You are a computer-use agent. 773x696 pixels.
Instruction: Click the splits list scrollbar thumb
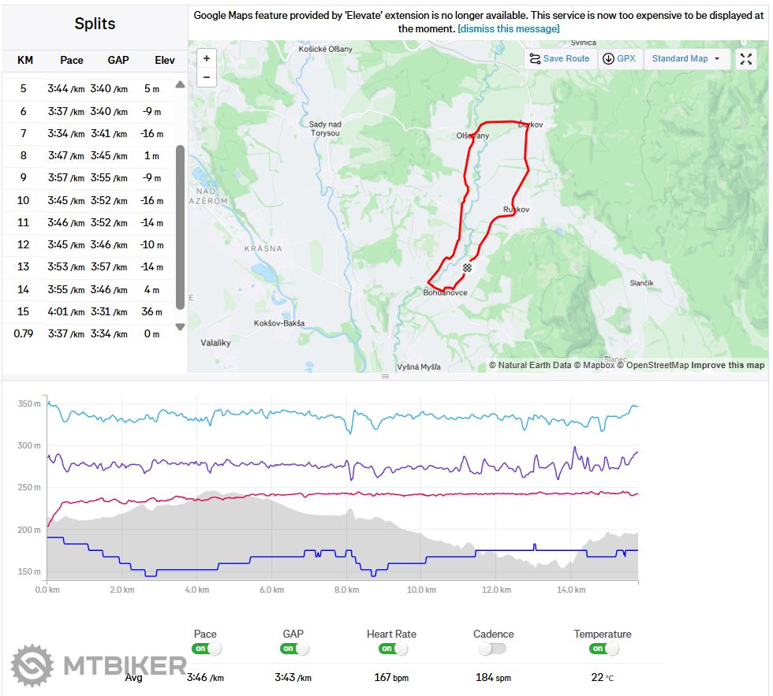180,225
